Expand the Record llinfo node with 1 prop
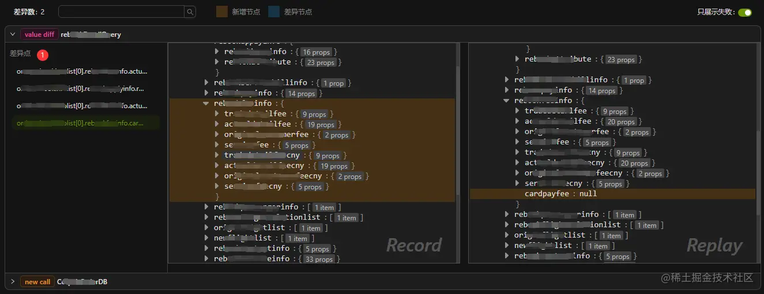 (206, 83)
